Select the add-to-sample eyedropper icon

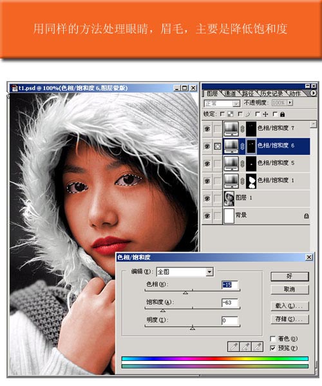[x=245, y=347]
